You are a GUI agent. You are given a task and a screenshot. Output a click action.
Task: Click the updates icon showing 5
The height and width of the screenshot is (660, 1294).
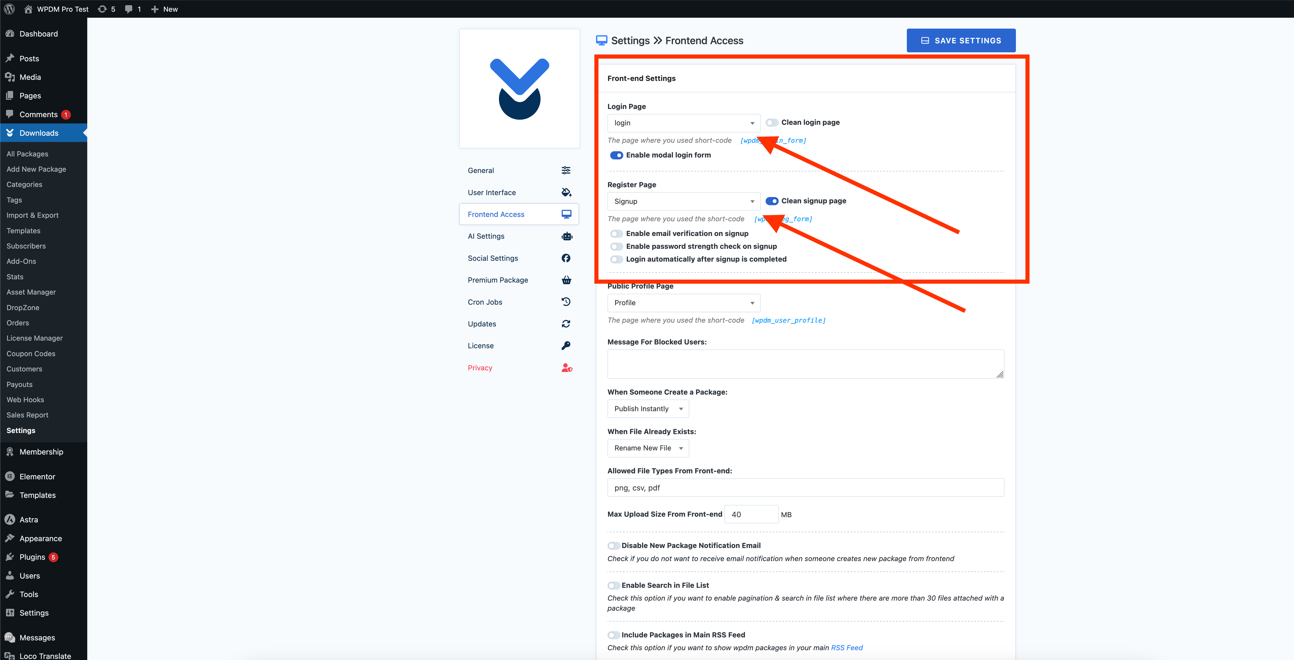coord(102,9)
